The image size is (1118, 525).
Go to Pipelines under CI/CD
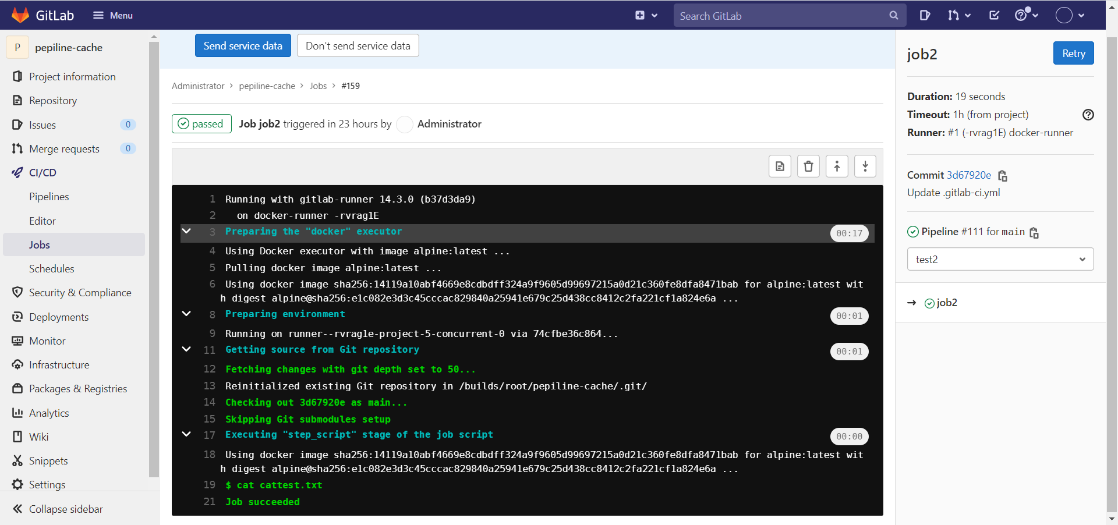click(49, 197)
